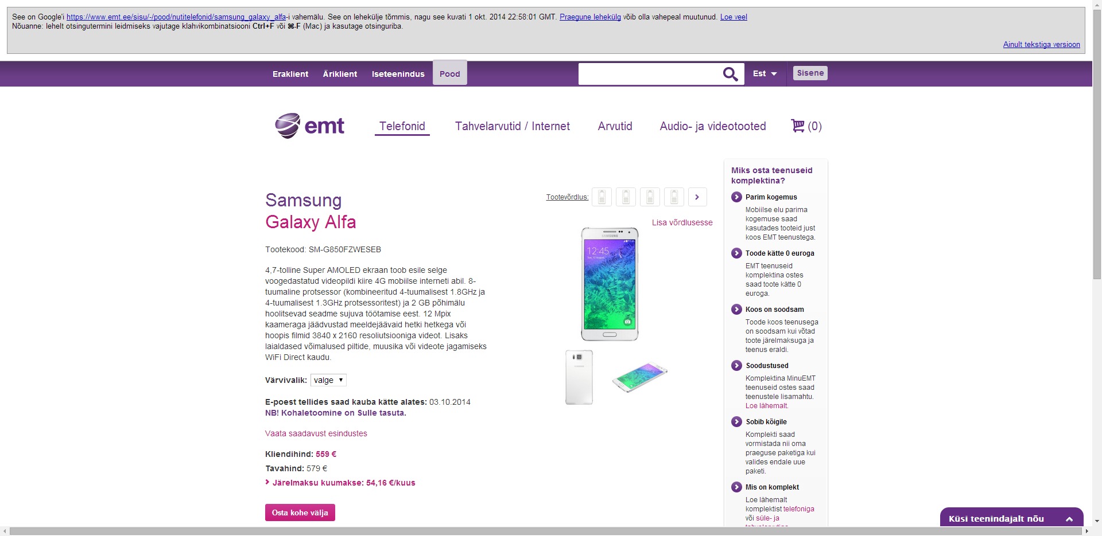Expand Järelmaksu kuumakse details

pos(340,483)
